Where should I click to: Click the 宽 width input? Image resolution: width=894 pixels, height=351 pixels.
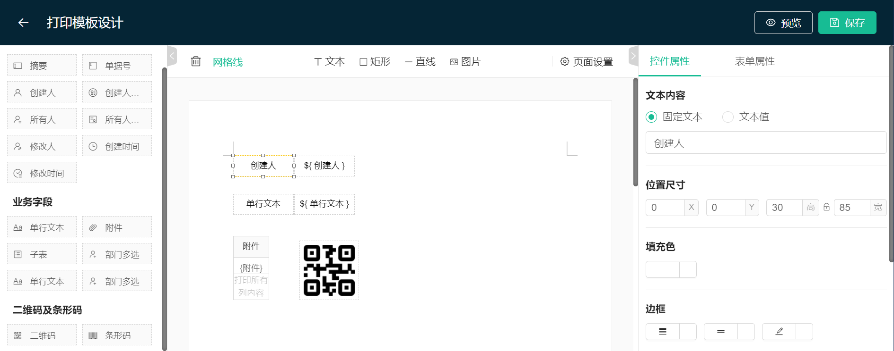click(852, 208)
